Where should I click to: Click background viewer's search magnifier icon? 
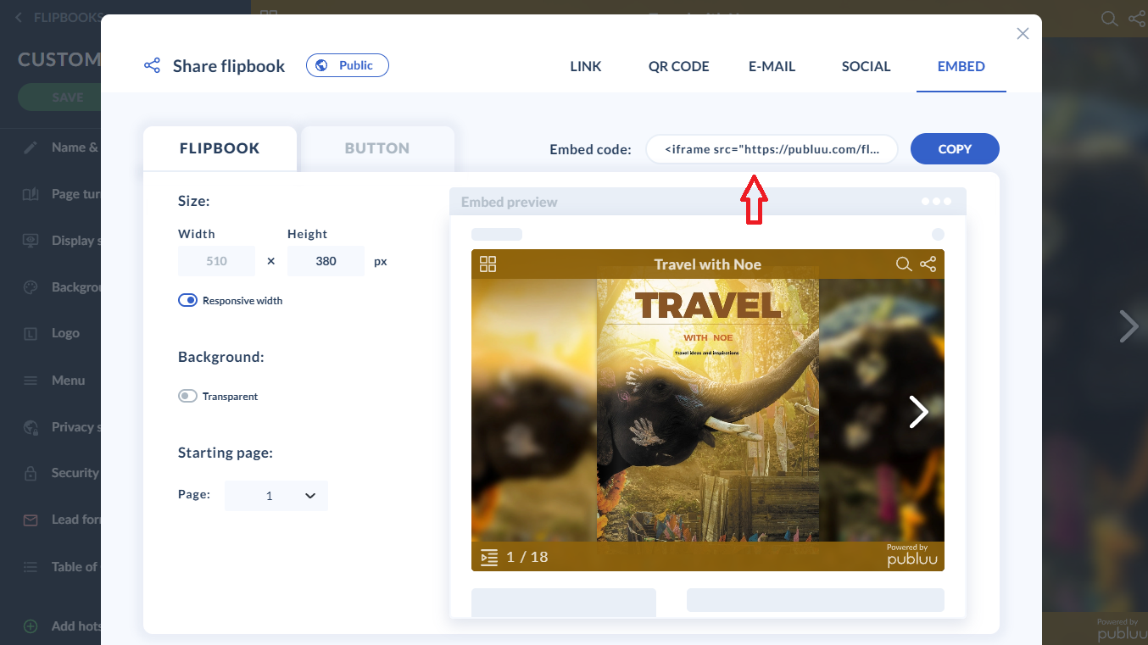tap(1109, 18)
